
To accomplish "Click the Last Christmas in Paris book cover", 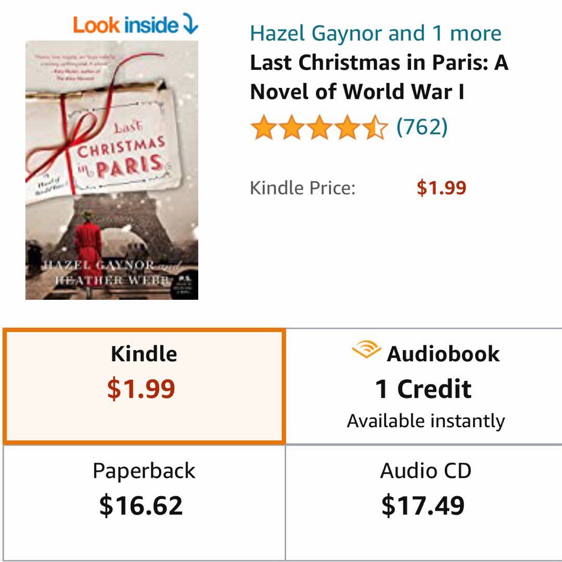I will coord(112,170).
